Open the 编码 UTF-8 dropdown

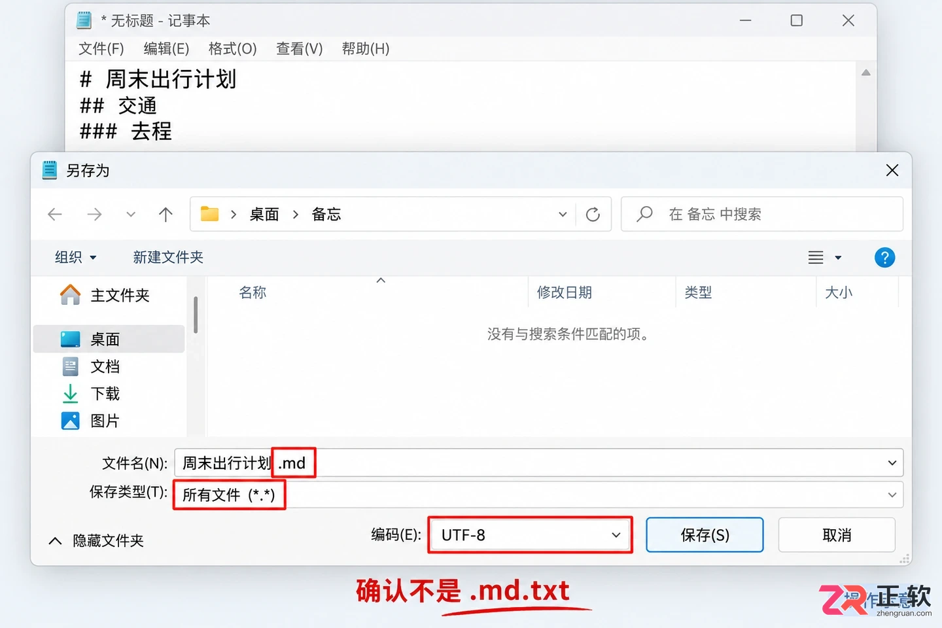tap(531, 535)
